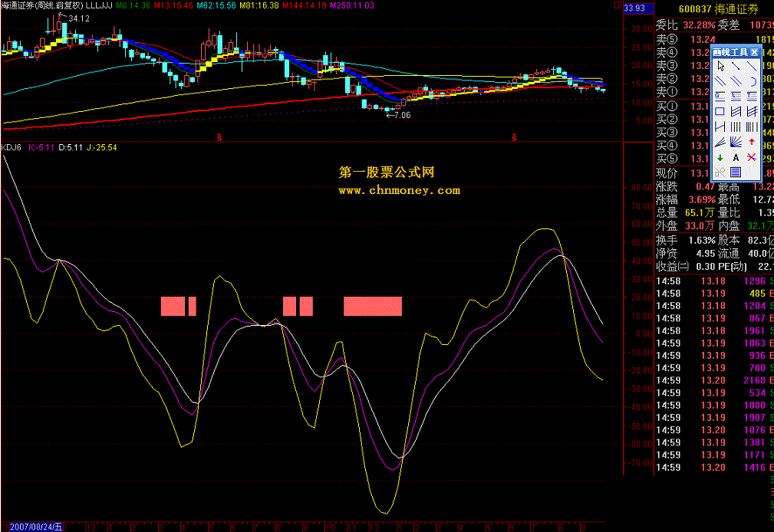
Task: Click the M250:11.03 moving average label
Action: (x=352, y=5)
